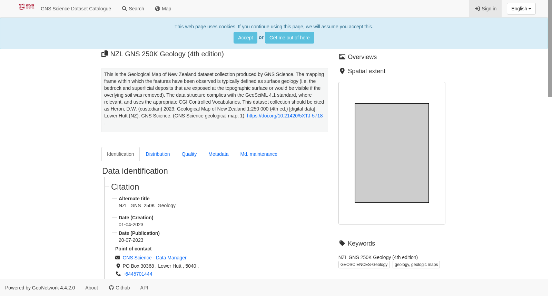The image size is (552, 296).
Task: Click Powered by GeoNetwork 4.4.2.0 text
Action: click(x=40, y=288)
